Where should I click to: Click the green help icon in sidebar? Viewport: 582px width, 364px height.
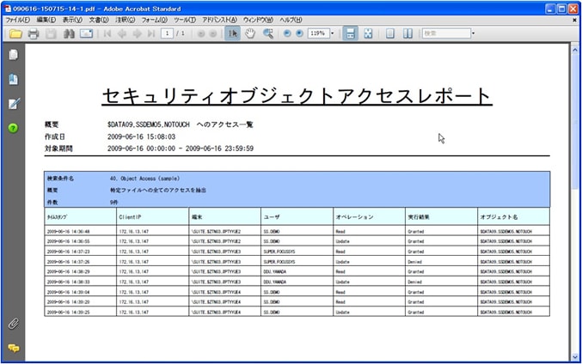(x=13, y=128)
